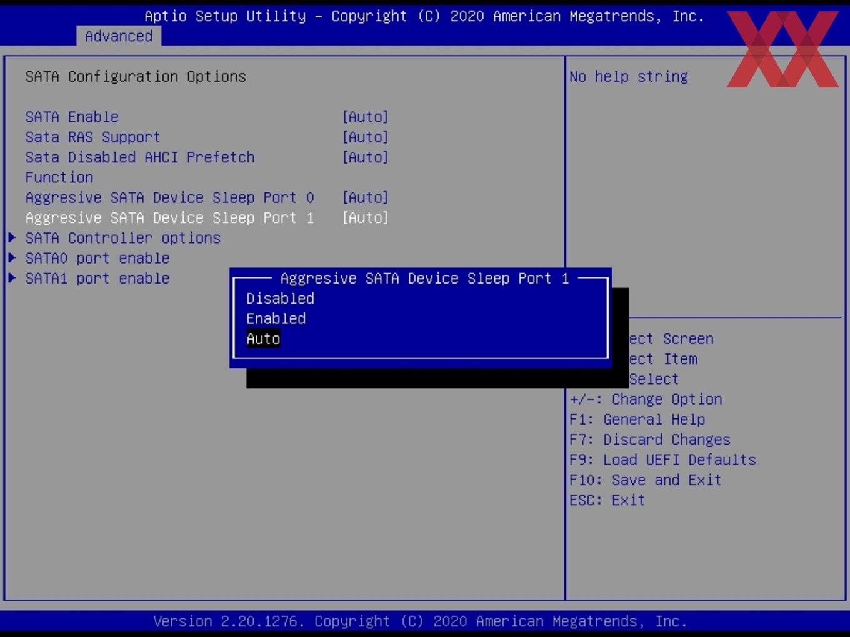The width and height of the screenshot is (850, 637).
Task: Click the Aptio Setup Utility header text
Action: [424, 16]
